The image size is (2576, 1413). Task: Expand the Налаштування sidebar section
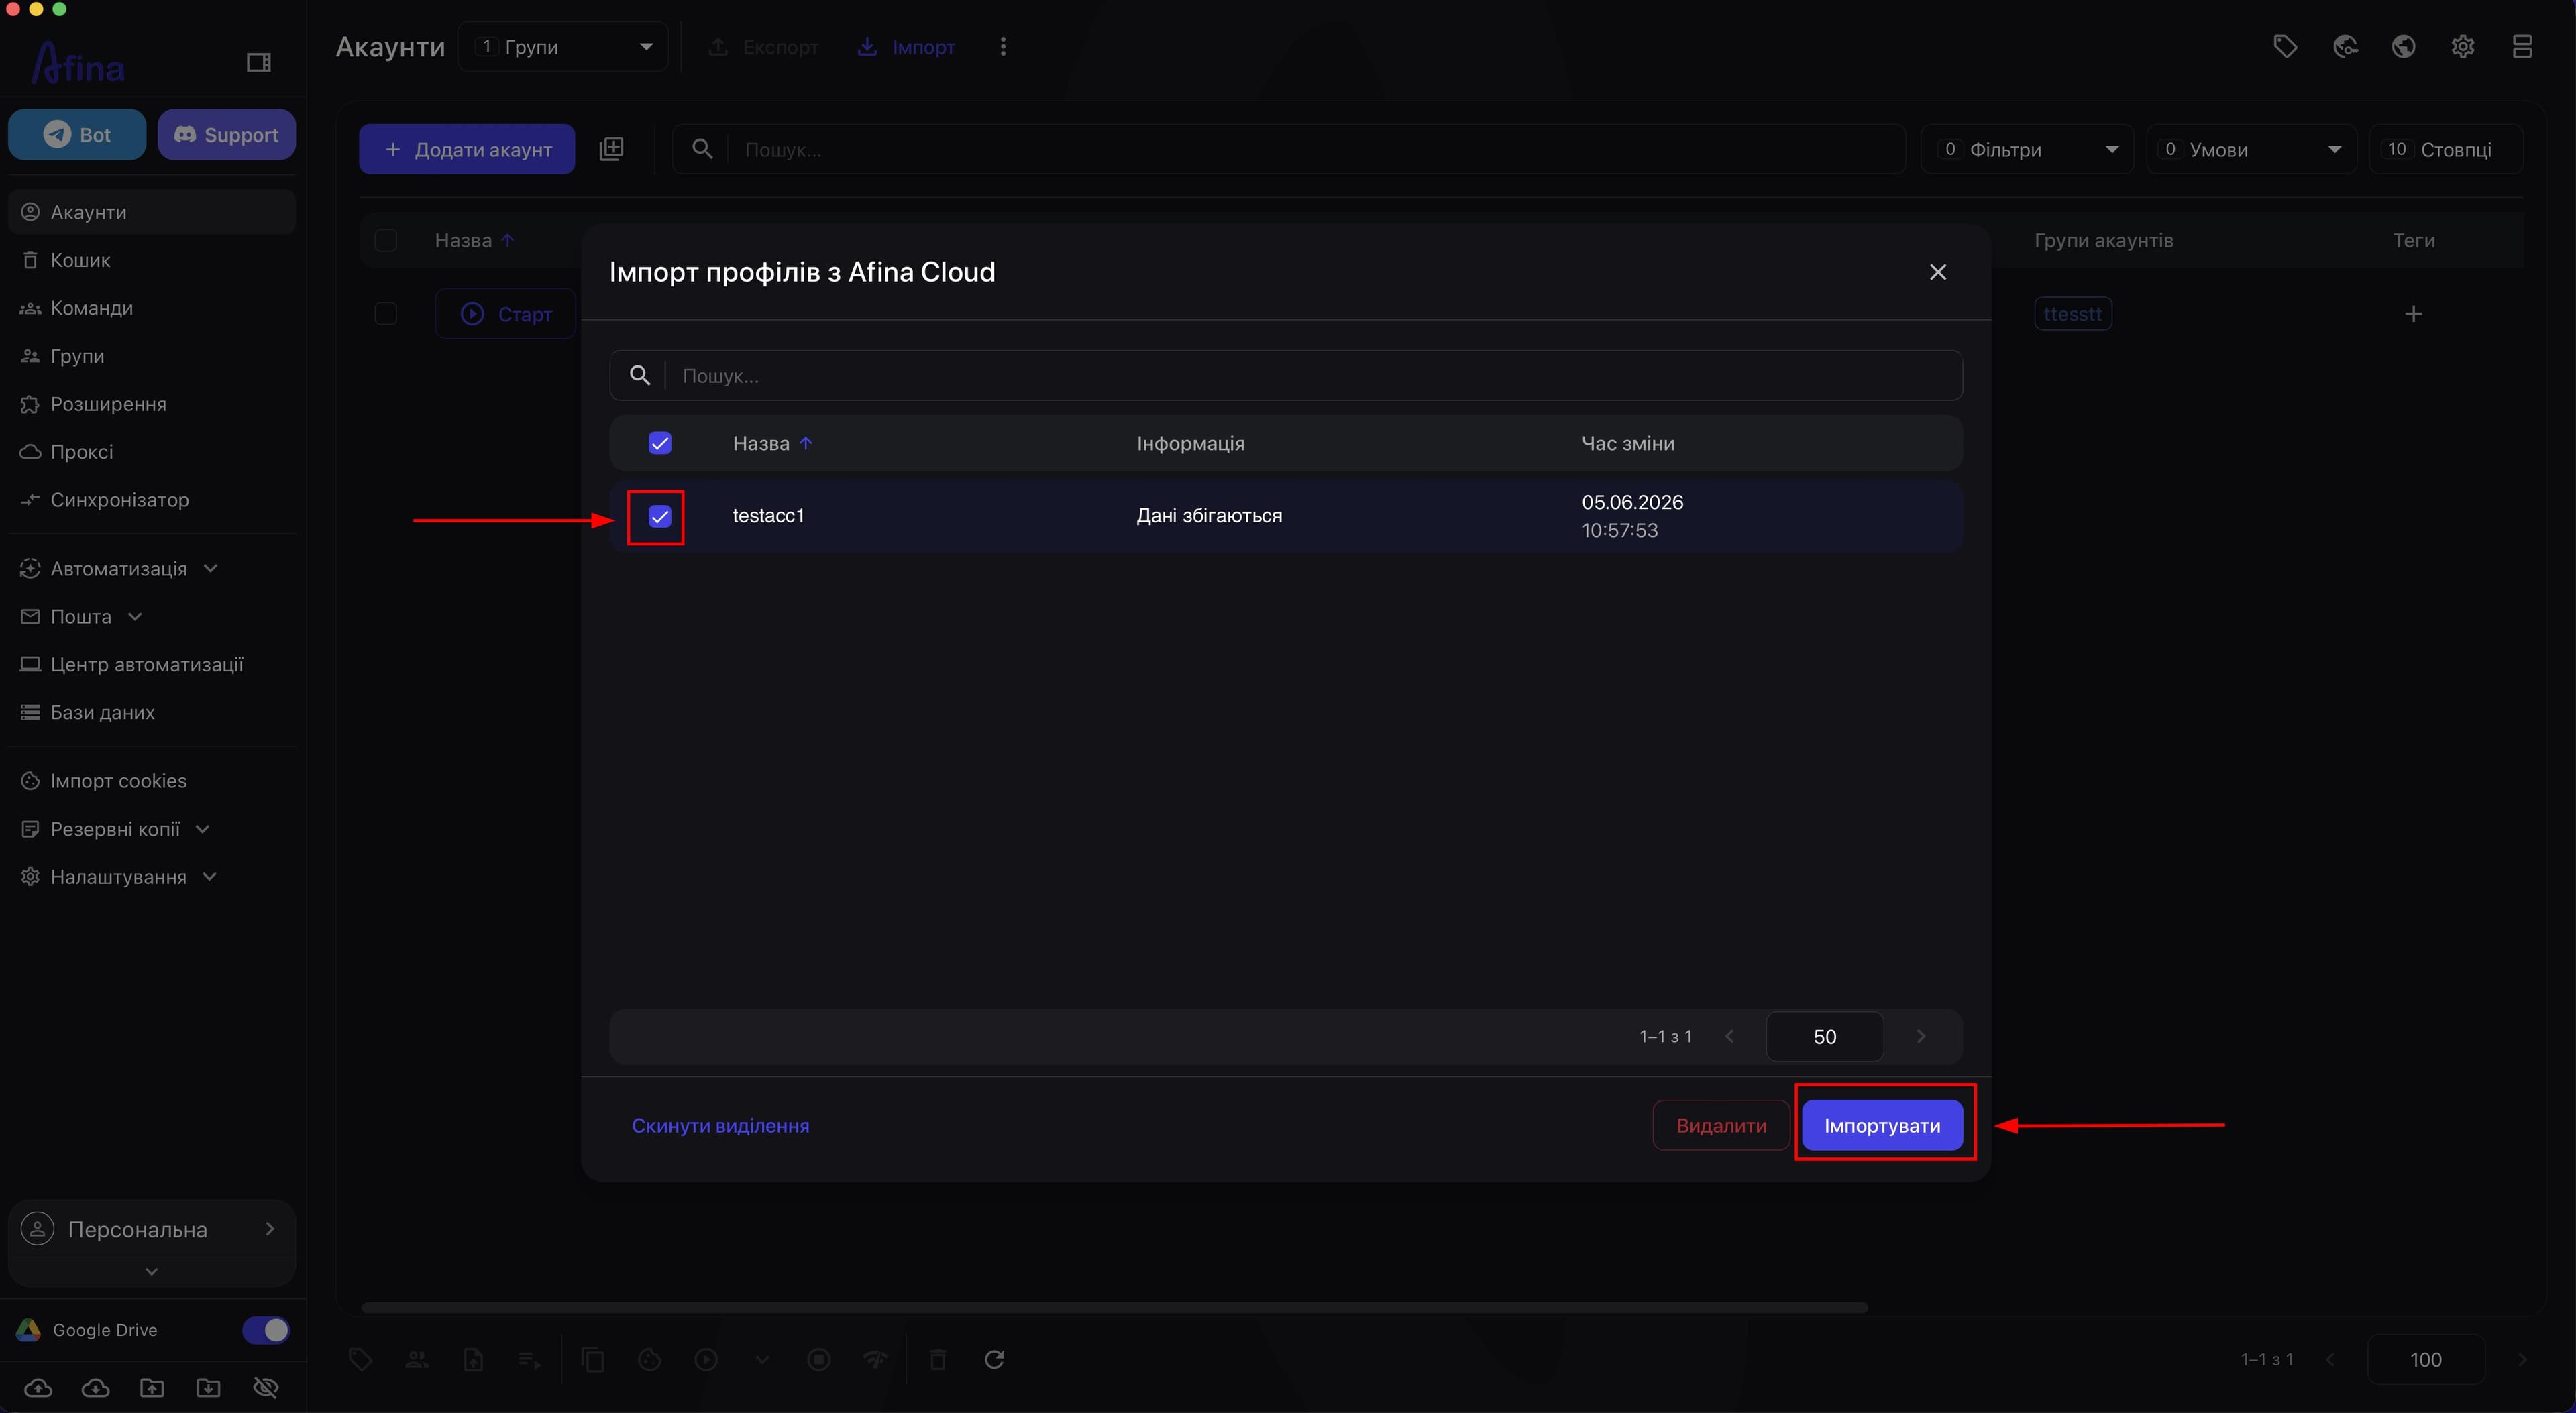(x=118, y=877)
